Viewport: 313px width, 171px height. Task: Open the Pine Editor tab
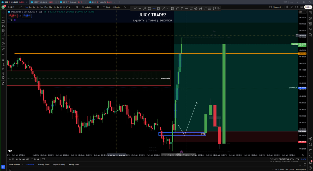tap(30, 164)
